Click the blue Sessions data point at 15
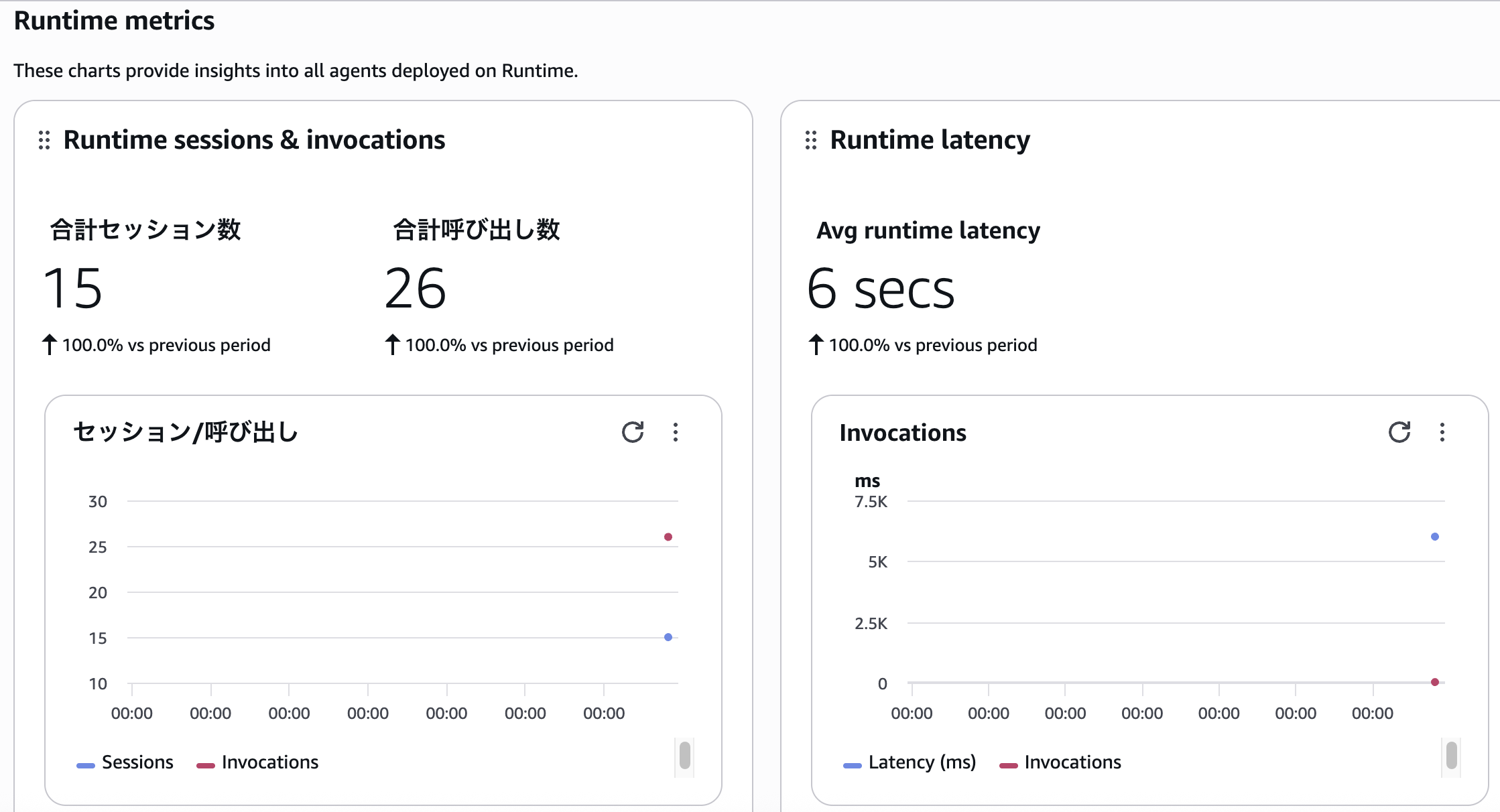This screenshot has height=812, width=1500. coord(668,637)
